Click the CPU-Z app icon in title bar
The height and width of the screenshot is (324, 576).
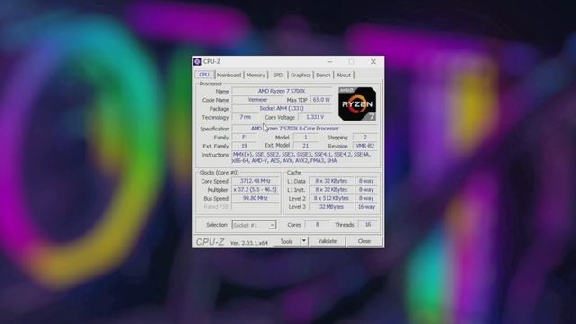coord(197,61)
